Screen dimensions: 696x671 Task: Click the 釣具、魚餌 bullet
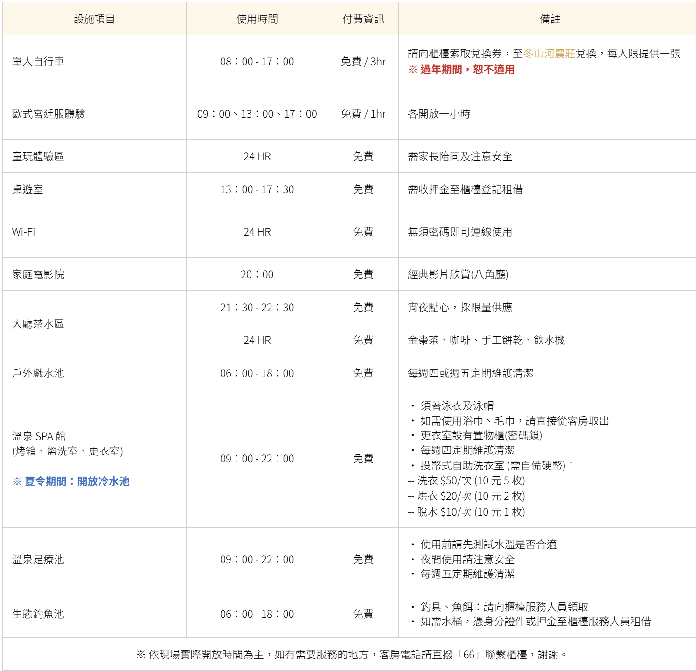click(x=499, y=607)
